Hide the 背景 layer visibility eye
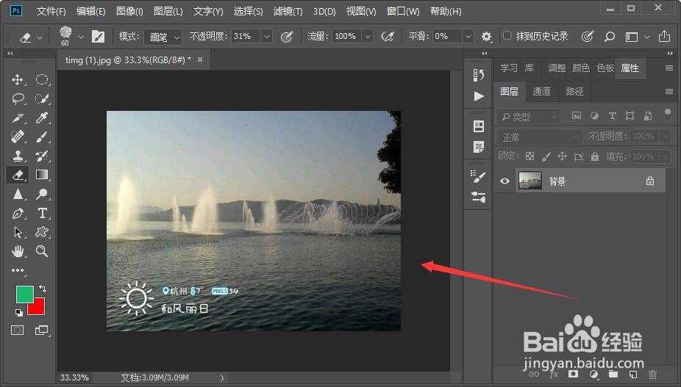Image resolution: width=681 pixels, height=387 pixels. click(504, 181)
